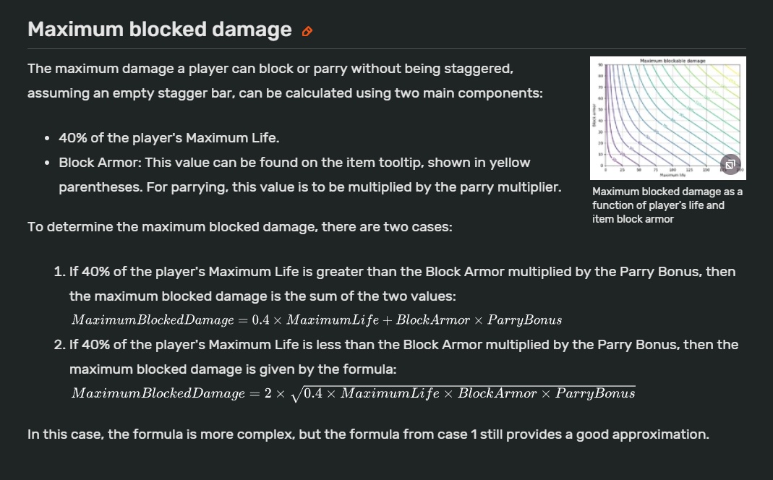Click the Block Armor bullet point text
This screenshot has width=773, height=480.
point(310,175)
